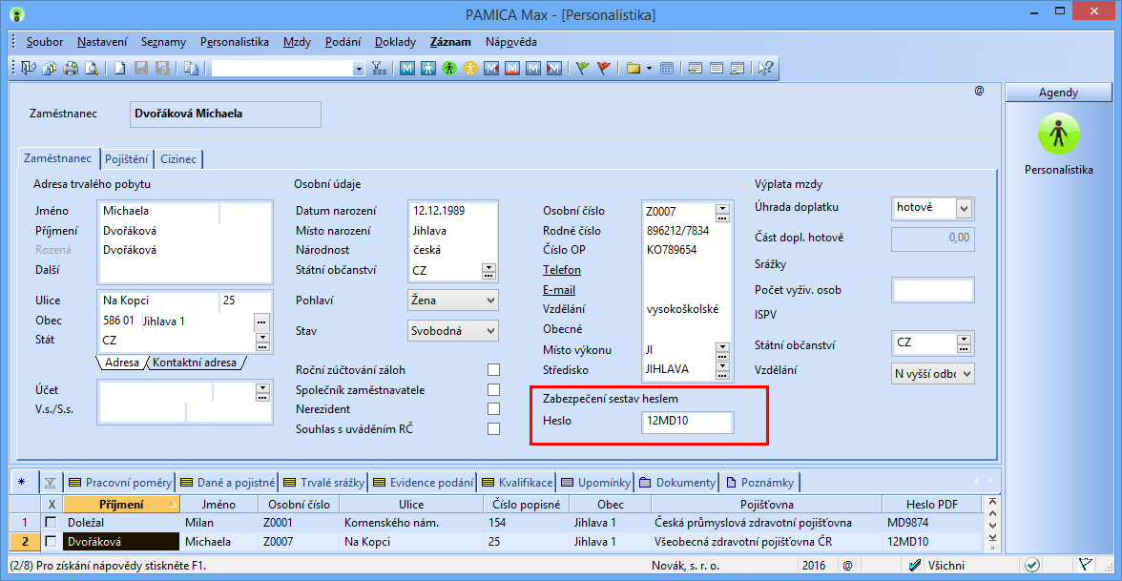This screenshot has height=581, width=1122.
Task: Click the Heslo password input field
Action: click(687, 423)
